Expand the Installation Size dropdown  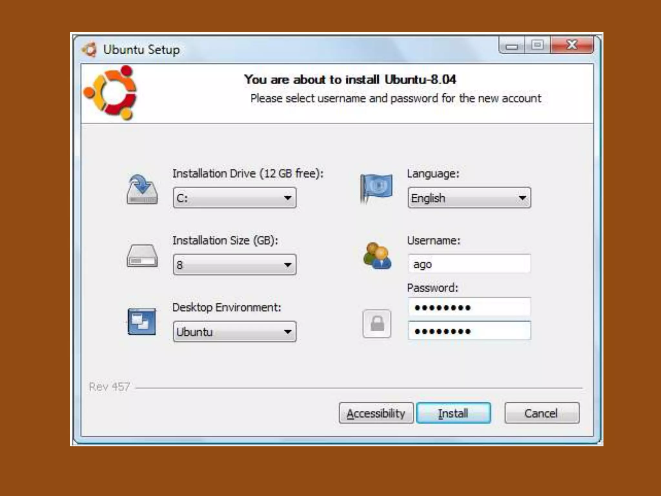click(x=234, y=264)
